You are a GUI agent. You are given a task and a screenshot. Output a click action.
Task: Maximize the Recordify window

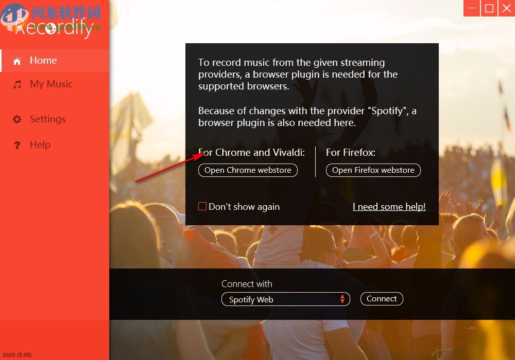pyautogui.click(x=489, y=8)
